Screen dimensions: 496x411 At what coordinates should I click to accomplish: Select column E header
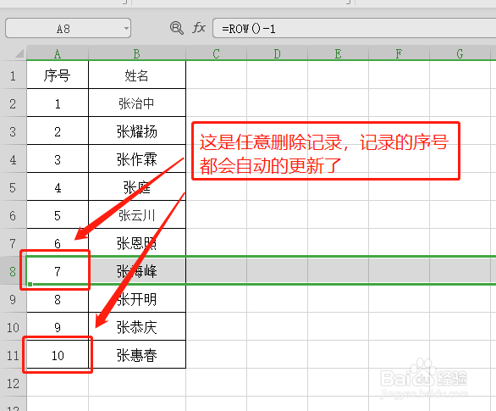(338, 53)
